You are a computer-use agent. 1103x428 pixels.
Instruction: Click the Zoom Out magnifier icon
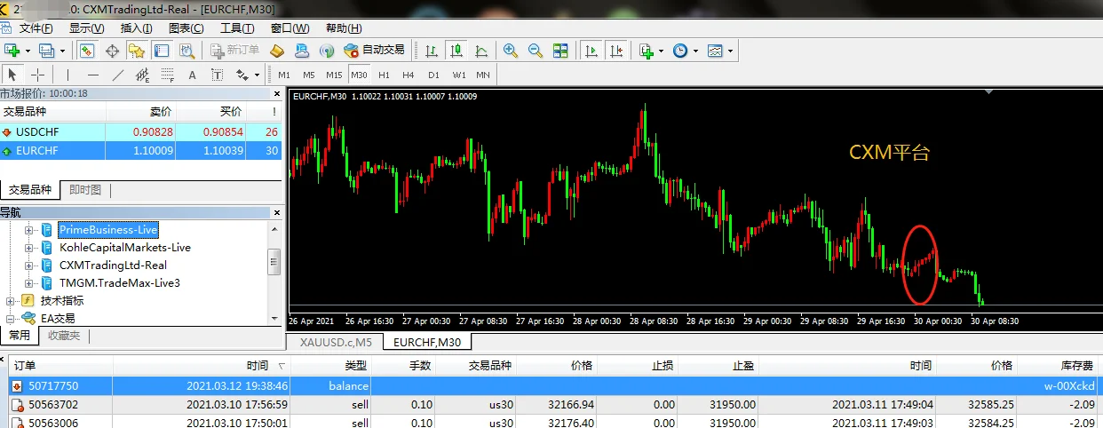535,51
